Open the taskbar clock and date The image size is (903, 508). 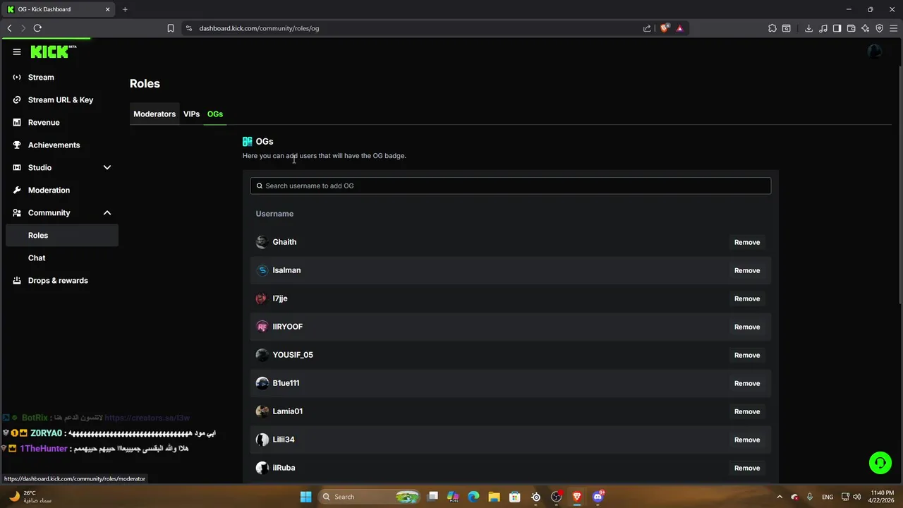coord(883,497)
